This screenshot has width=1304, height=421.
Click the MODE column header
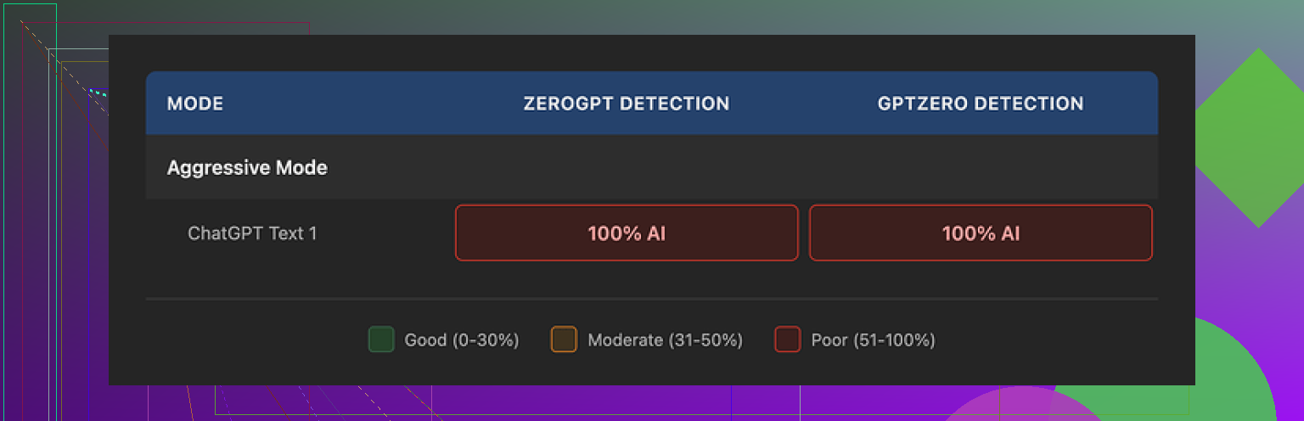click(x=195, y=104)
